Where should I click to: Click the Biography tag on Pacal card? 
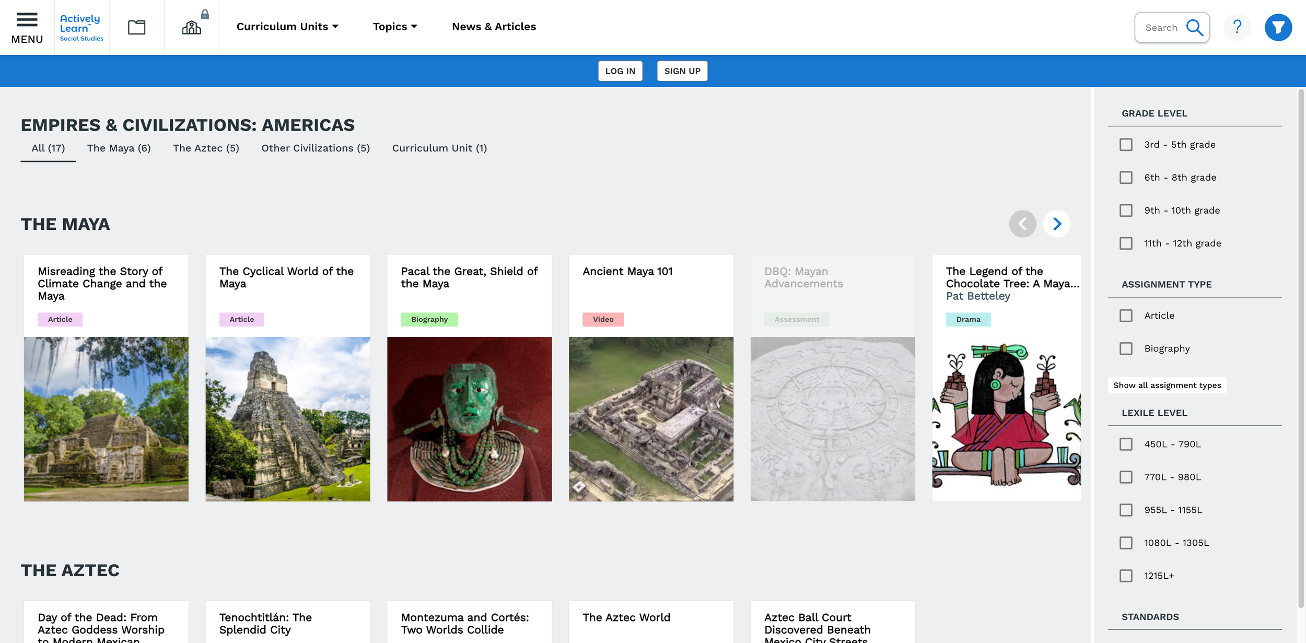(429, 320)
